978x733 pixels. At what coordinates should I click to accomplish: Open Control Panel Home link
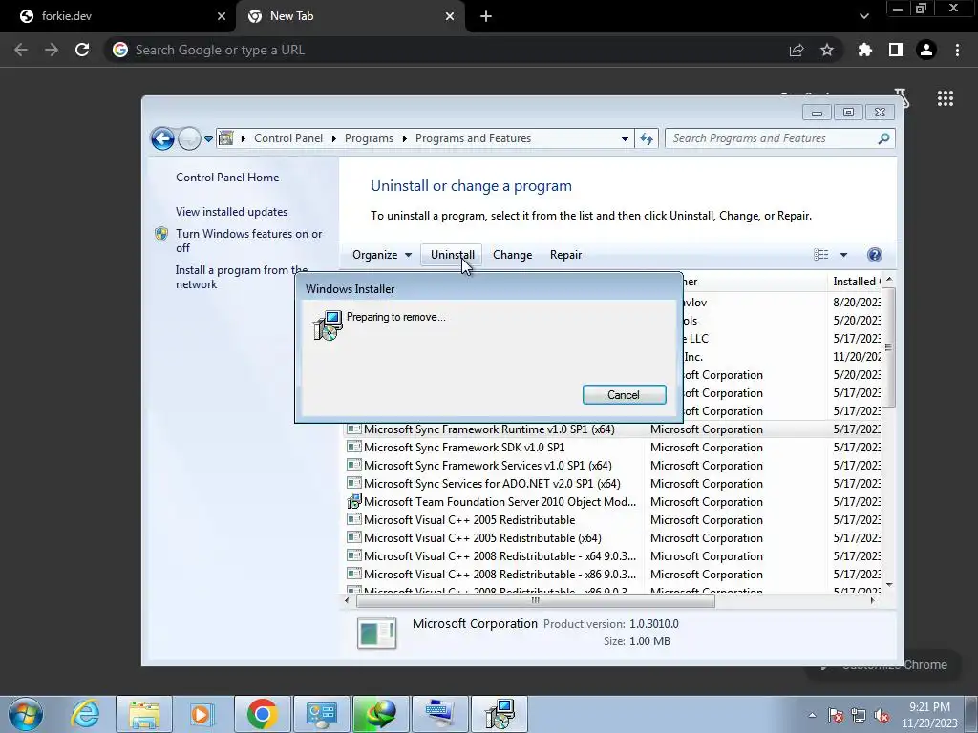click(227, 177)
